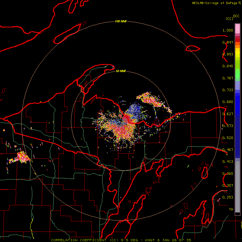This screenshot has height=242, width=242.
Task: Pick the lavender color bar segment near 0.733
Action: (237, 86)
